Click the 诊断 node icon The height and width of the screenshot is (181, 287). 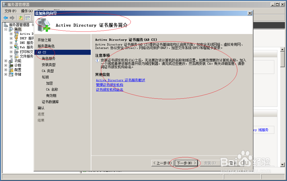click(x=11, y=65)
